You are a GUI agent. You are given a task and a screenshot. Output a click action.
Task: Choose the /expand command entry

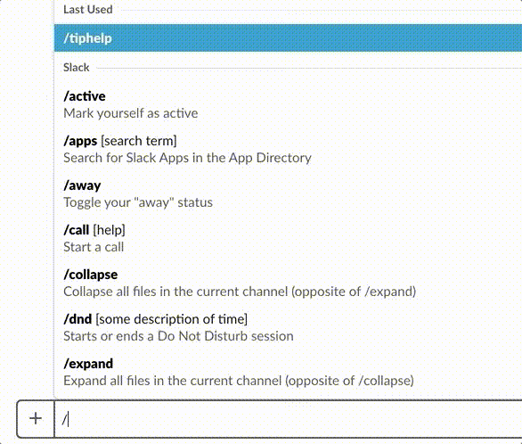coord(288,373)
